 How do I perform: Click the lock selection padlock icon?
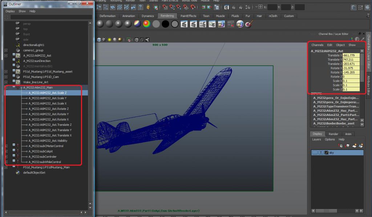(x=148, y=7)
